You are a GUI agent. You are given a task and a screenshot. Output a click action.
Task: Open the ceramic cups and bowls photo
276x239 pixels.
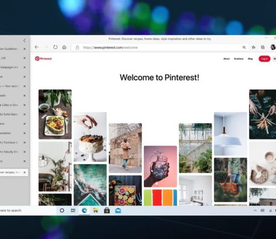tap(263, 163)
